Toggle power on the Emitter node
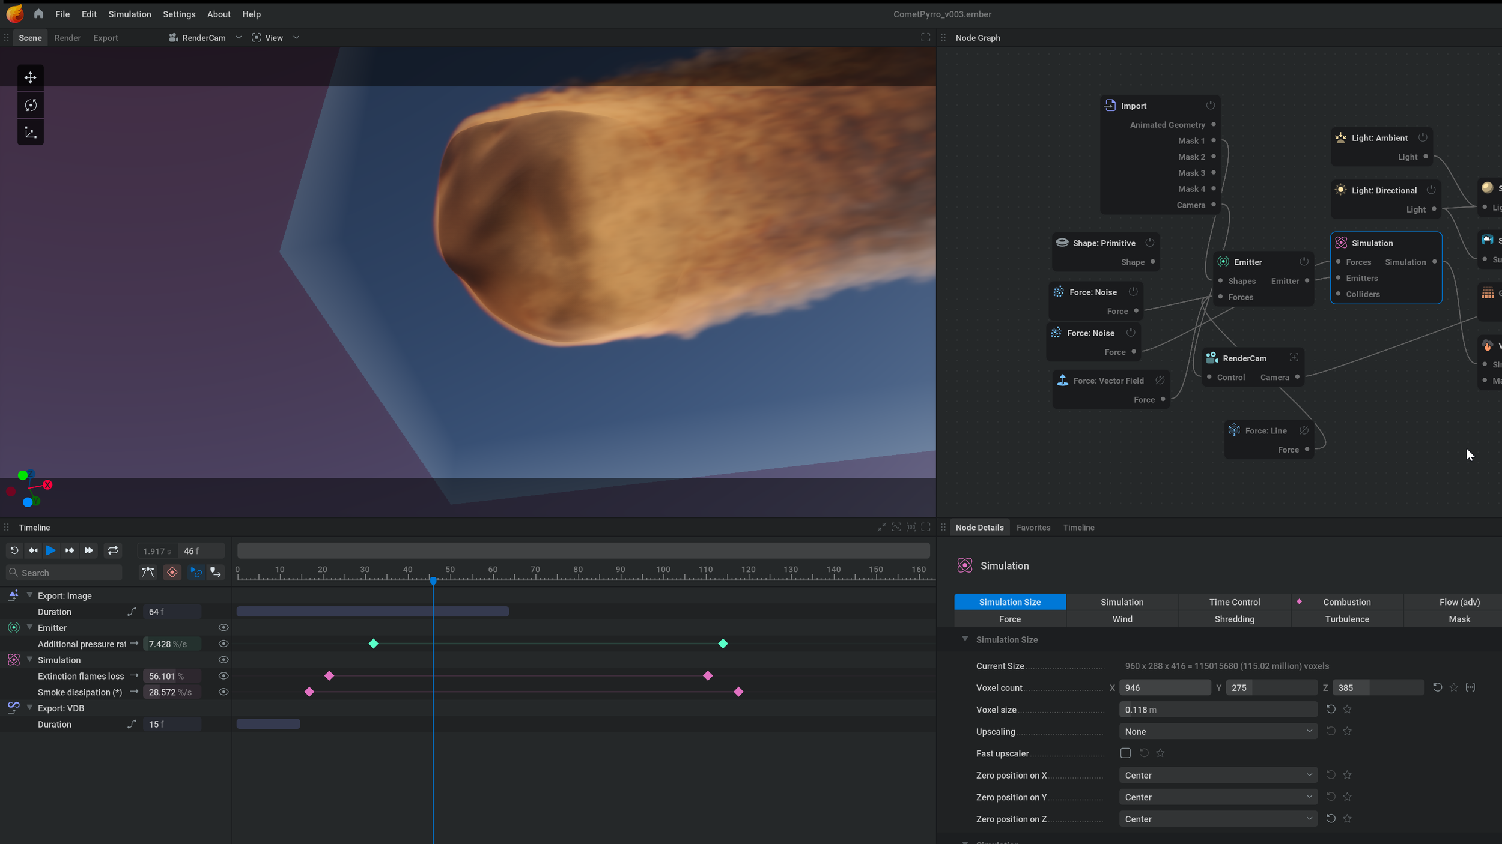The width and height of the screenshot is (1502, 844). point(1304,262)
